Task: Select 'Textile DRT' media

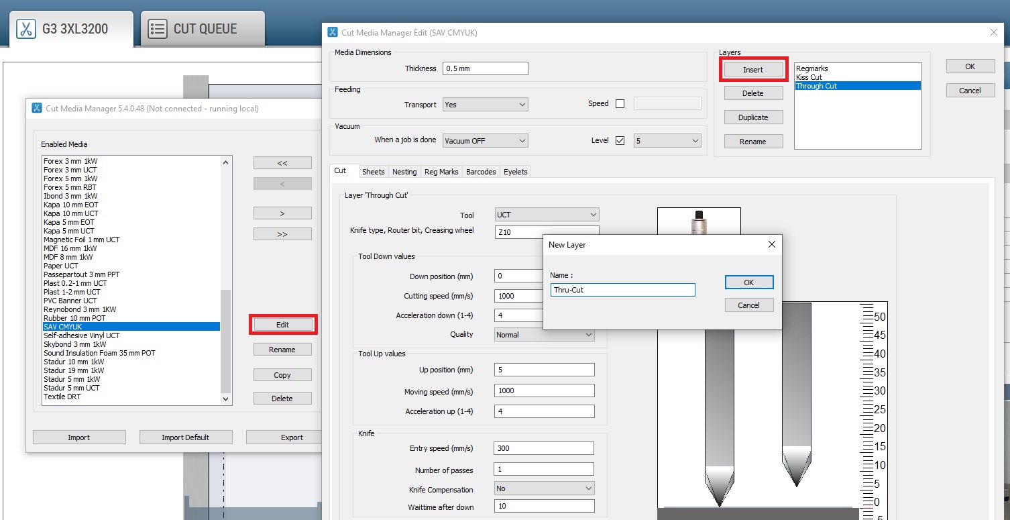Action: tap(131, 397)
